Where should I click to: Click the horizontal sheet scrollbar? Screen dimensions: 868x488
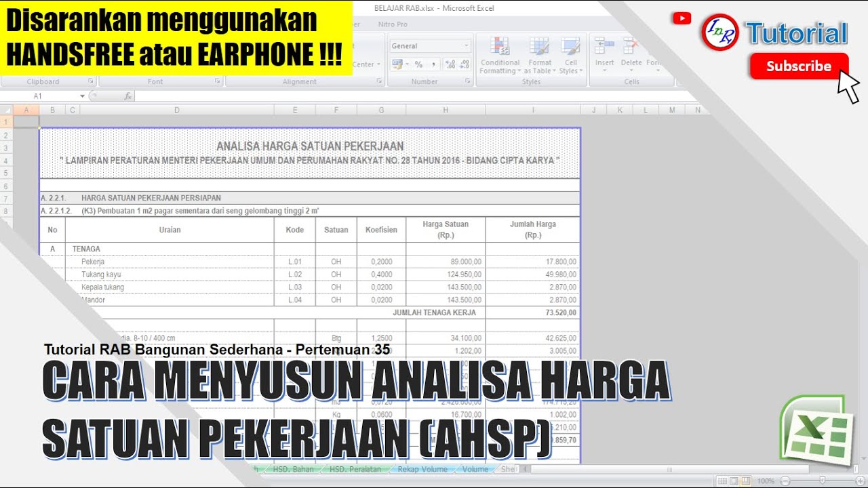(670, 469)
